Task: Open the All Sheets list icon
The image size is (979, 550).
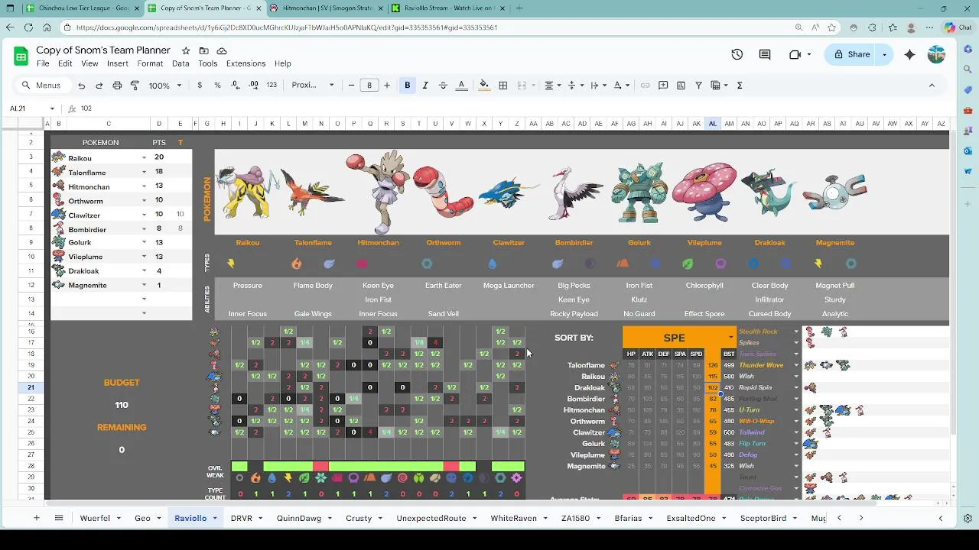Action: (x=58, y=518)
